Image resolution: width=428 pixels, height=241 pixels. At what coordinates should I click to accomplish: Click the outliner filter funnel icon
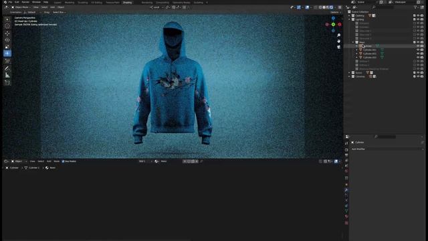(415, 7)
